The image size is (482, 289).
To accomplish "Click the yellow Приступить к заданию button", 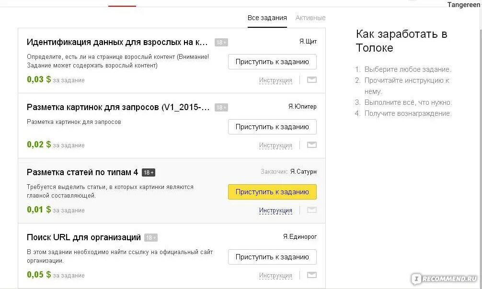I will tap(272, 192).
